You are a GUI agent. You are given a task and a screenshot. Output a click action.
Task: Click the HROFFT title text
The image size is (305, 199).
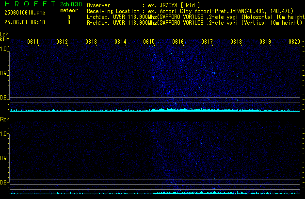click(x=30, y=4)
